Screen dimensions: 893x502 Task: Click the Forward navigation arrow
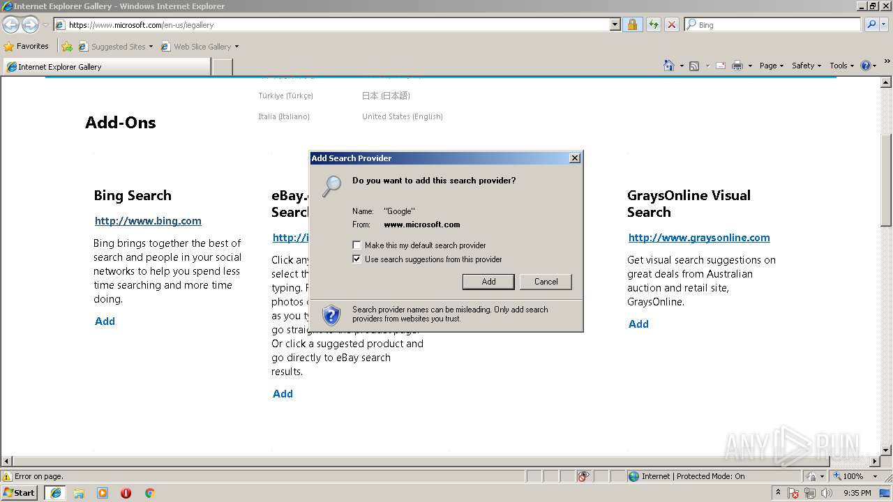coord(30,24)
